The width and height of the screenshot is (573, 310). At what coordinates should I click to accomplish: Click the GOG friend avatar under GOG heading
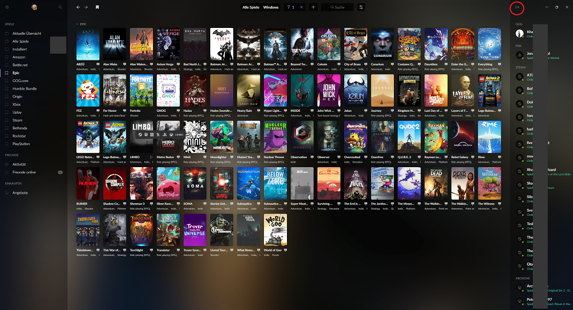click(520, 33)
